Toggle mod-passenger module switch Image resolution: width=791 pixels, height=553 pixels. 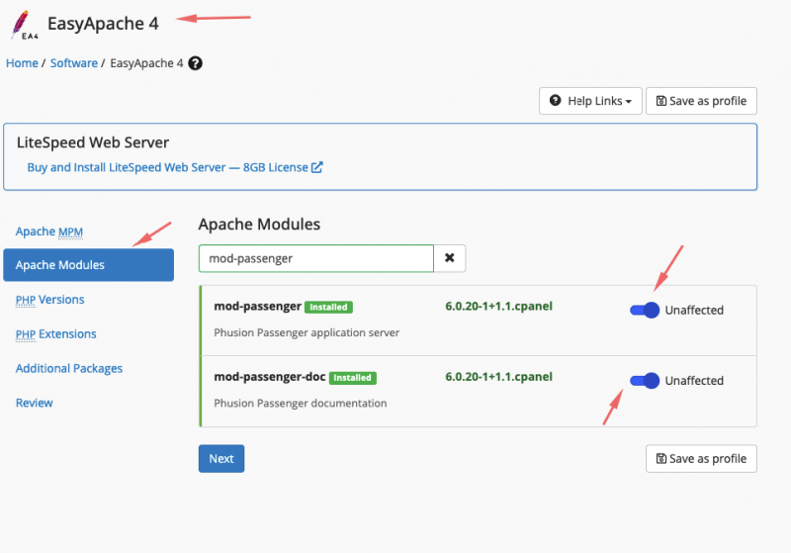coord(645,310)
